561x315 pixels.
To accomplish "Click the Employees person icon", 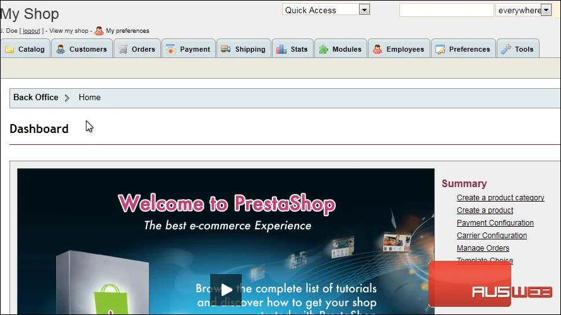I will pos(377,49).
